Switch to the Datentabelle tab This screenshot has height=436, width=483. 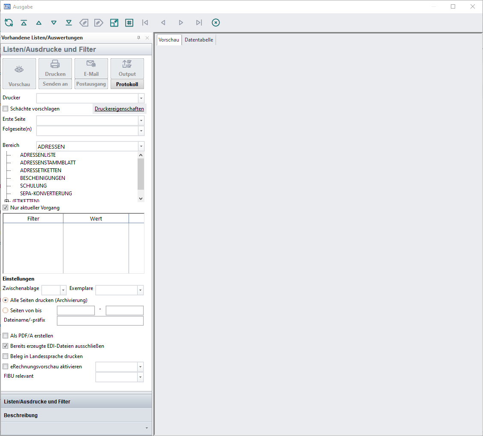click(x=199, y=40)
